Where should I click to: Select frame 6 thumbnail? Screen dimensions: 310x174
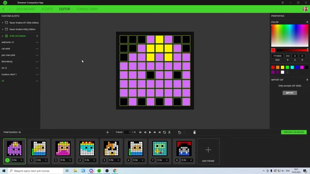pyautogui.click(x=136, y=148)
